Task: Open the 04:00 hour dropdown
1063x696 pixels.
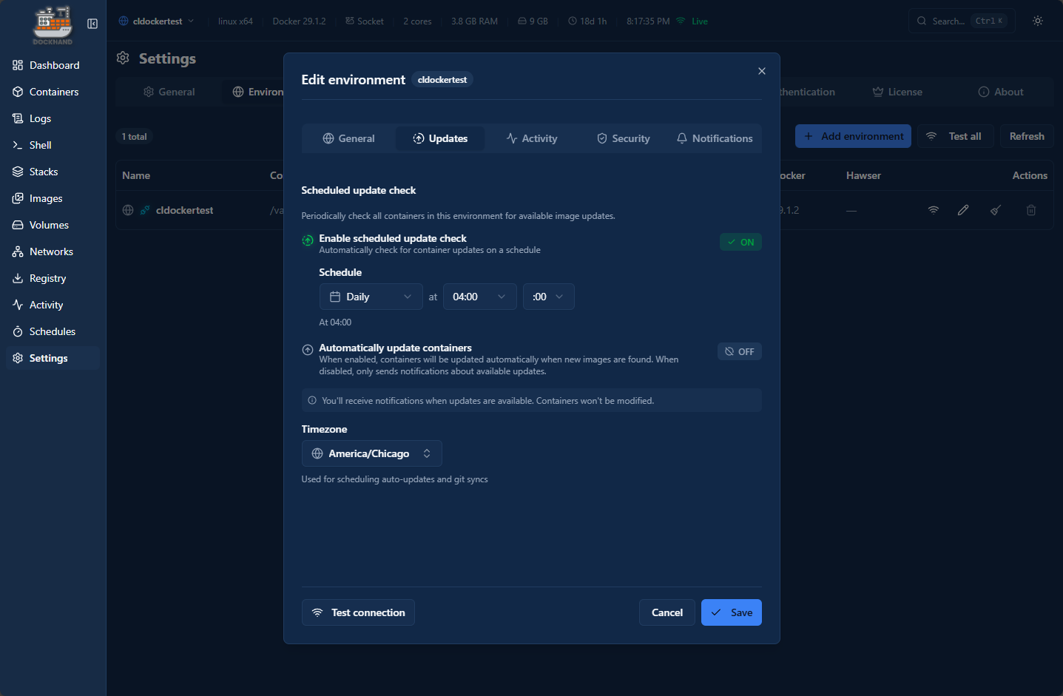Action: (479, 296)
